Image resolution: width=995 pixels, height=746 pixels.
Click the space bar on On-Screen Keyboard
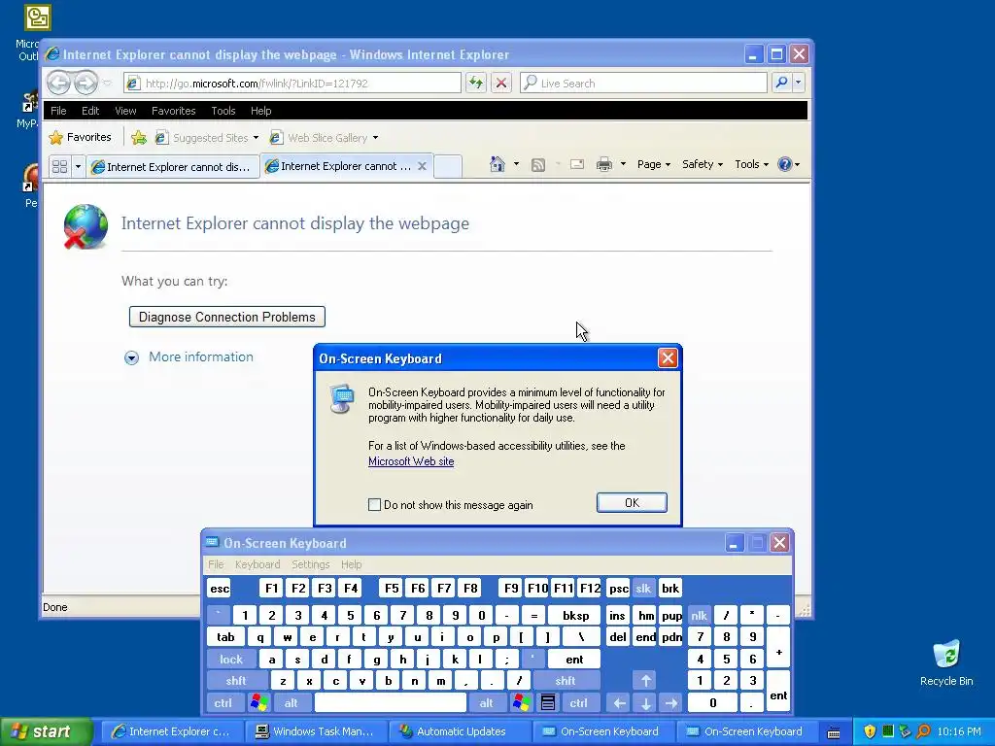391,703
